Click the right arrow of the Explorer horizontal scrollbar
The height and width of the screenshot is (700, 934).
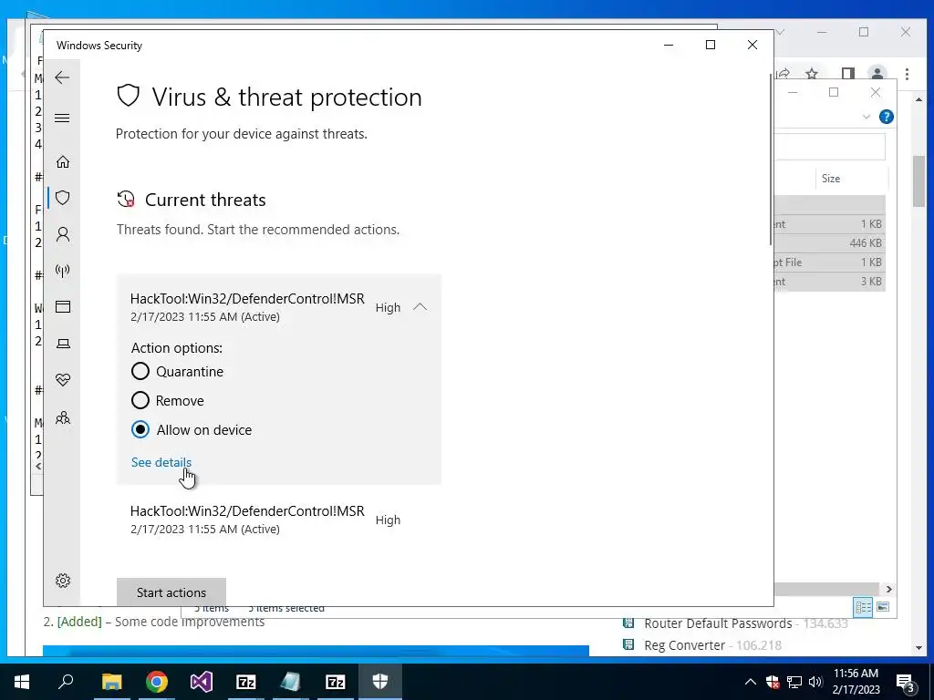click(x=888, y=589)
